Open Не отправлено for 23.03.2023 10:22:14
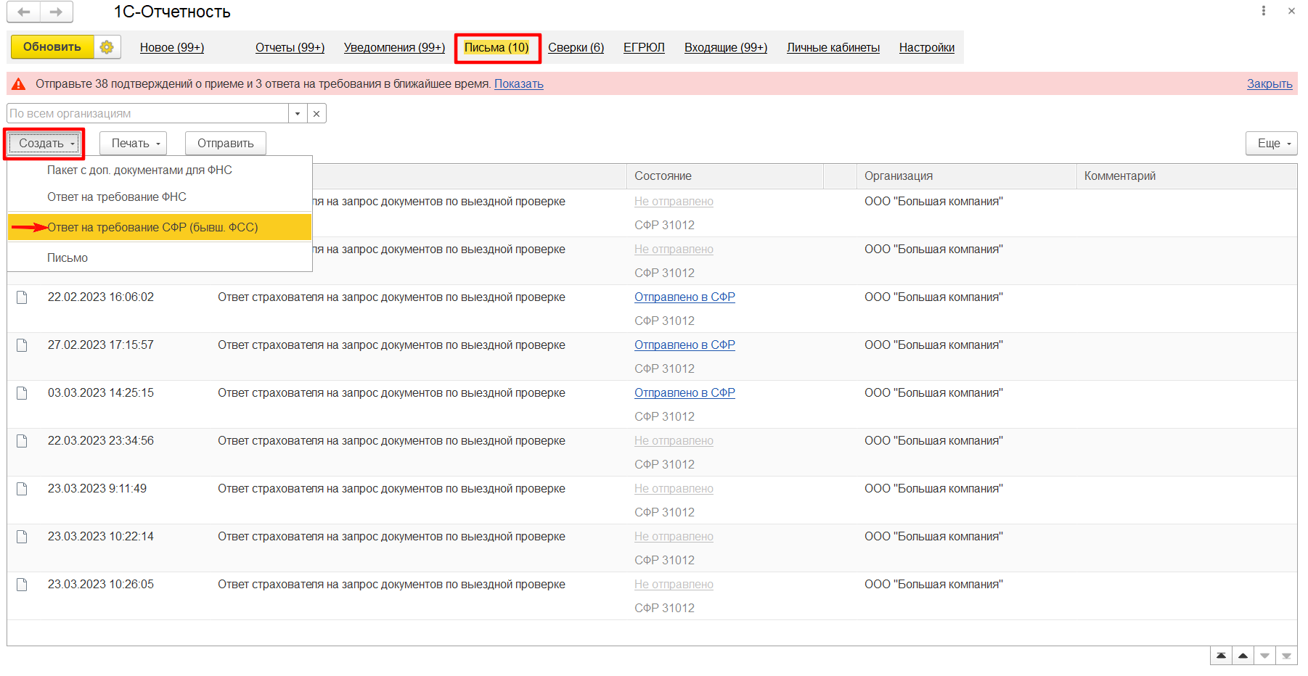 [674, 537]
